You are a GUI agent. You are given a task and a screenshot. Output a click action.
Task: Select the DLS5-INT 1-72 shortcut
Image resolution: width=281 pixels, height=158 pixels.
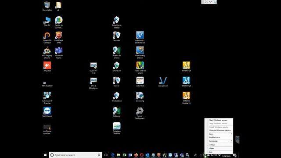point(94,68)
